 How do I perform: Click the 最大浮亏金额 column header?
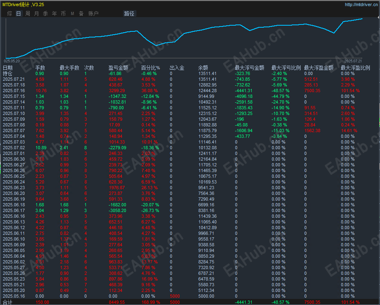249,68
